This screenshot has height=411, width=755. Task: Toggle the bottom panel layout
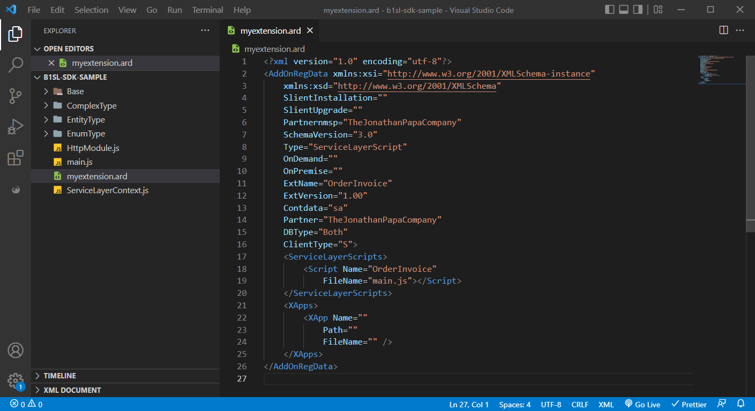tap(624, 10)
